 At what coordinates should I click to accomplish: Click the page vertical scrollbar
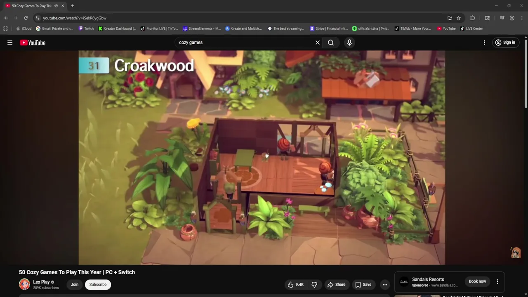(x=526, y=74)
